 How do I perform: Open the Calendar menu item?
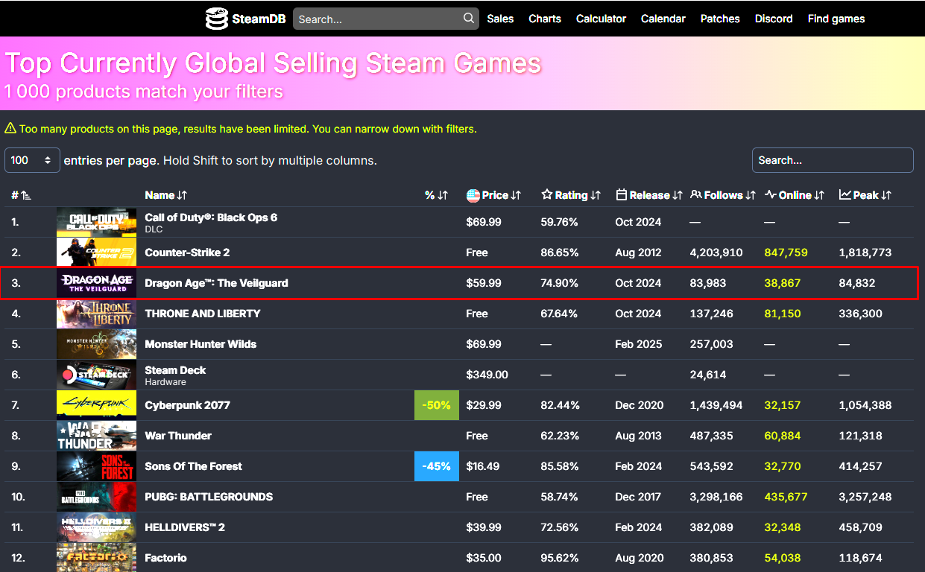(663, 19)
